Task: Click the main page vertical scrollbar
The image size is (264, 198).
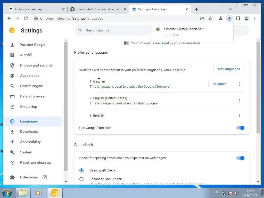Action: tap(258, 88)
